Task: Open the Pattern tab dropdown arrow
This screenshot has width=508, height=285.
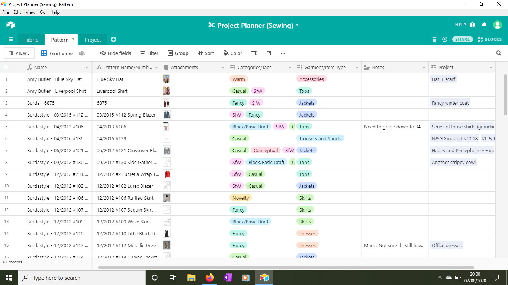Action: coord(73,39)
